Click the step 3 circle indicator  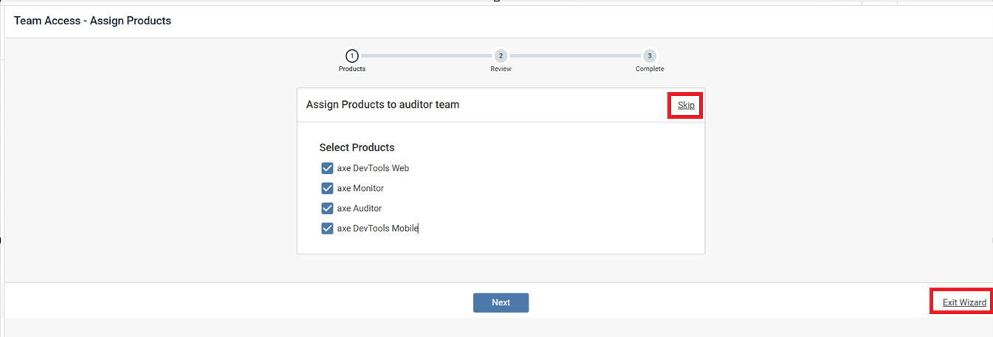[x=649, y=56]
